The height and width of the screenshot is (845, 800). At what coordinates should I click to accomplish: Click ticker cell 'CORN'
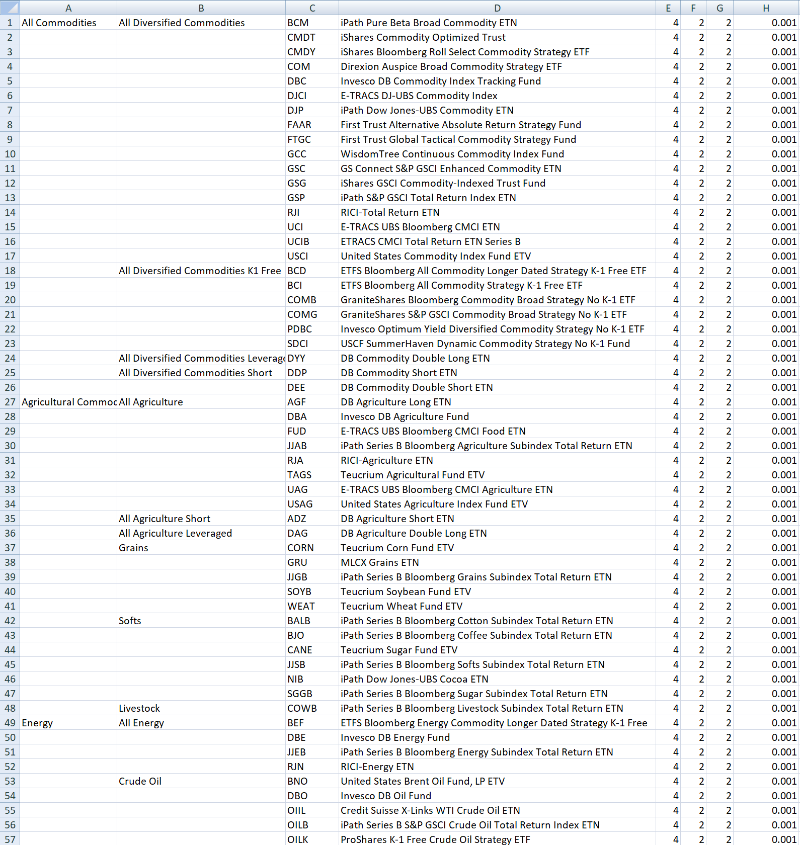(312, 548)
